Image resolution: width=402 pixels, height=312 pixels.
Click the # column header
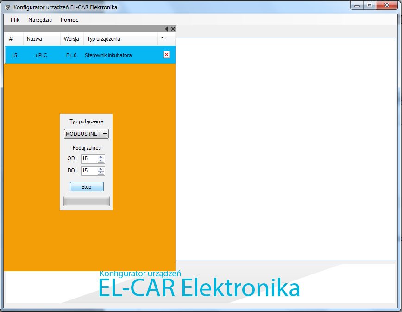point(14,39)
